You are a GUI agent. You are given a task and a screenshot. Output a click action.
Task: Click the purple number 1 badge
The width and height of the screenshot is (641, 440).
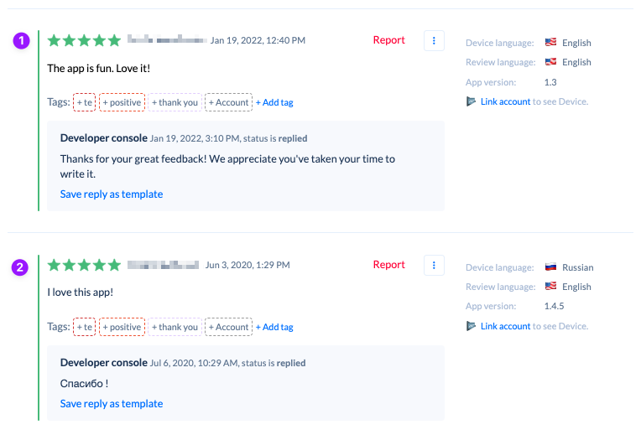coord(21,41)
